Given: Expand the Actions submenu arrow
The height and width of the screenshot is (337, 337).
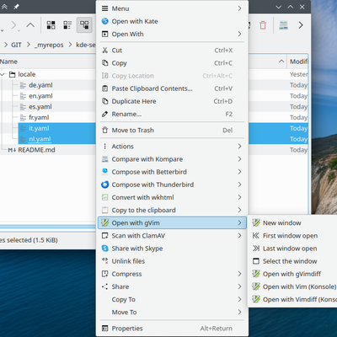Looking at the screenshot, I should (239, 147).
